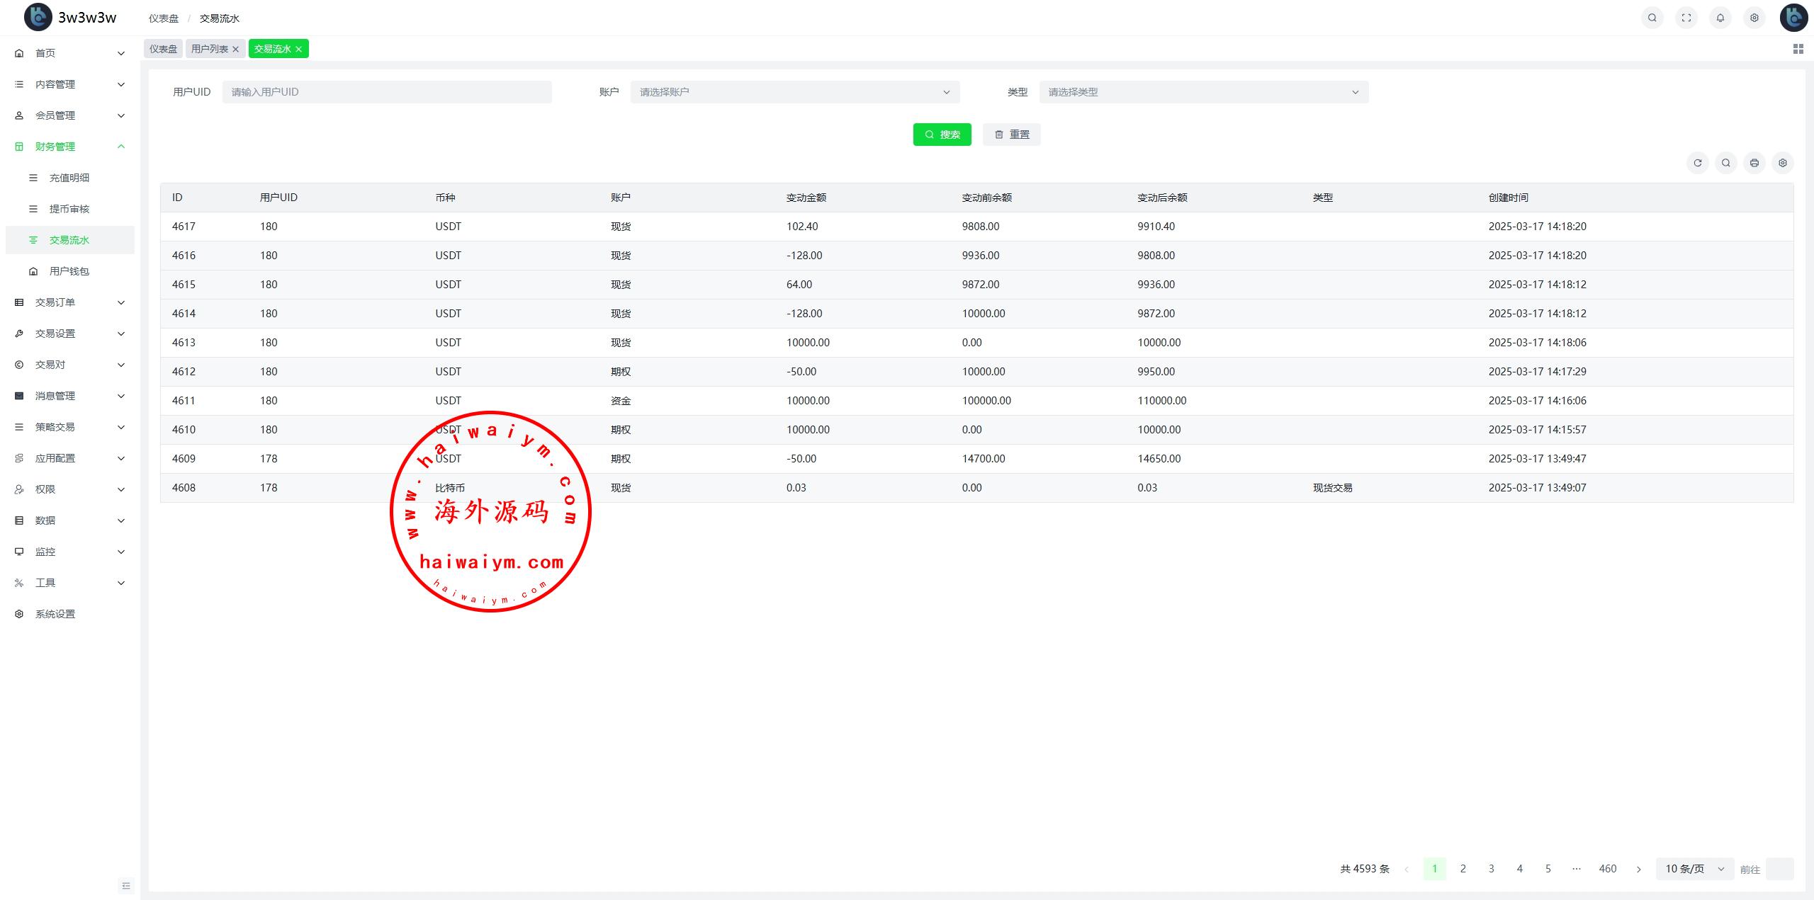Open the notification bell
The width and height of the screenshot is (1814, 900).
[1720, 18]
